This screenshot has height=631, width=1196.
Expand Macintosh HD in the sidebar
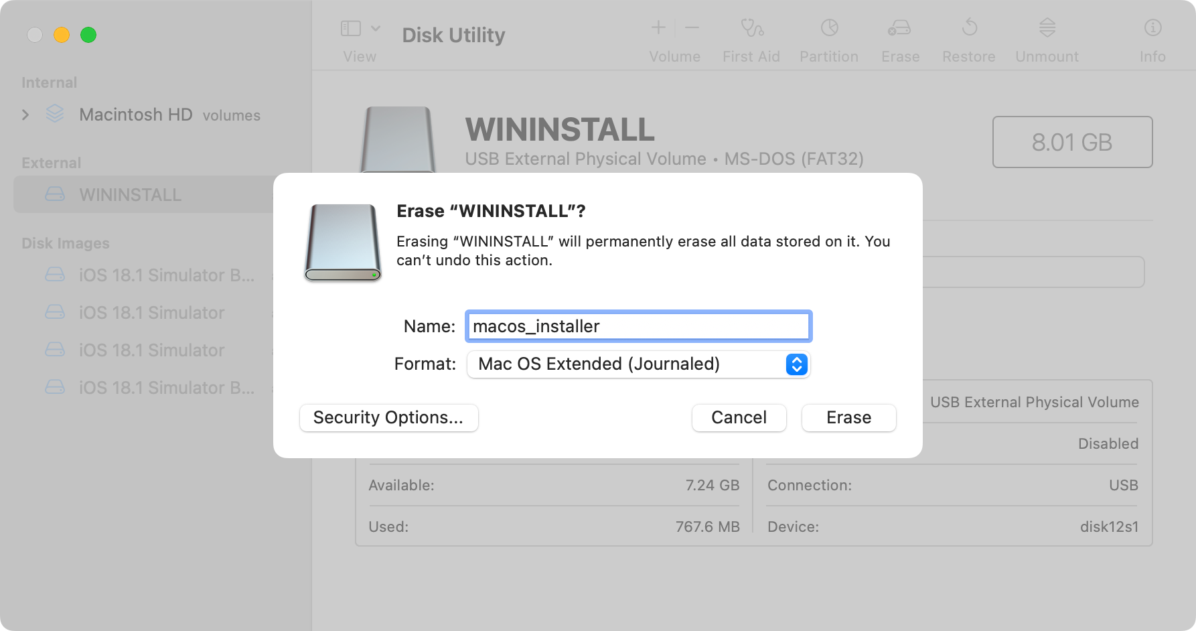pyautogui.click(x=25, y=115)
